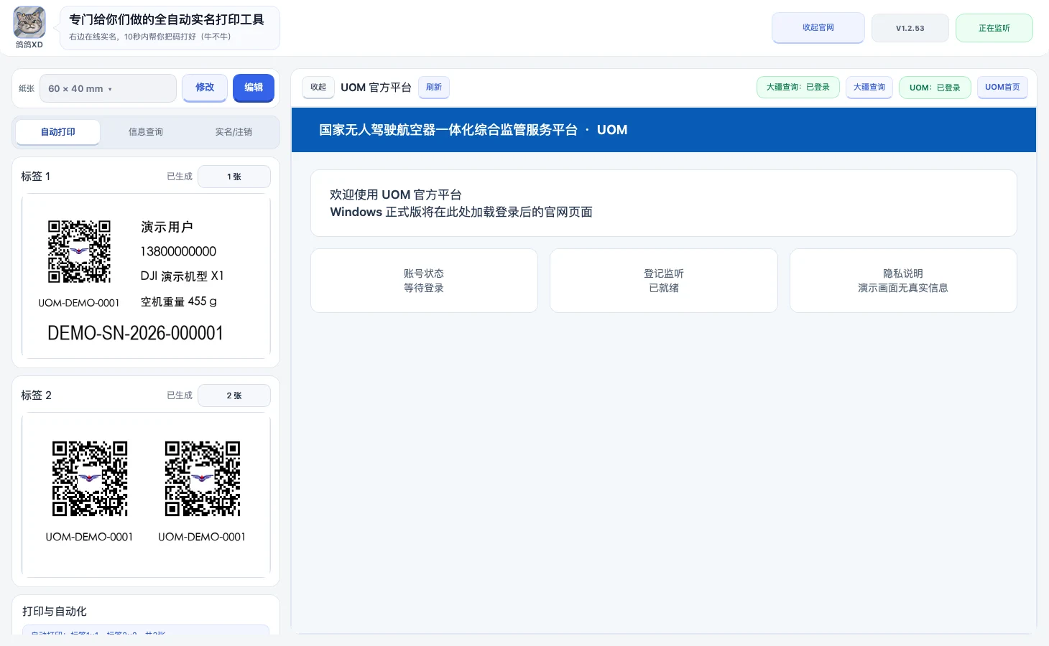Click the phone number 13800000000
This screenshot has width=1049, height=646.
tap(178, 251)
